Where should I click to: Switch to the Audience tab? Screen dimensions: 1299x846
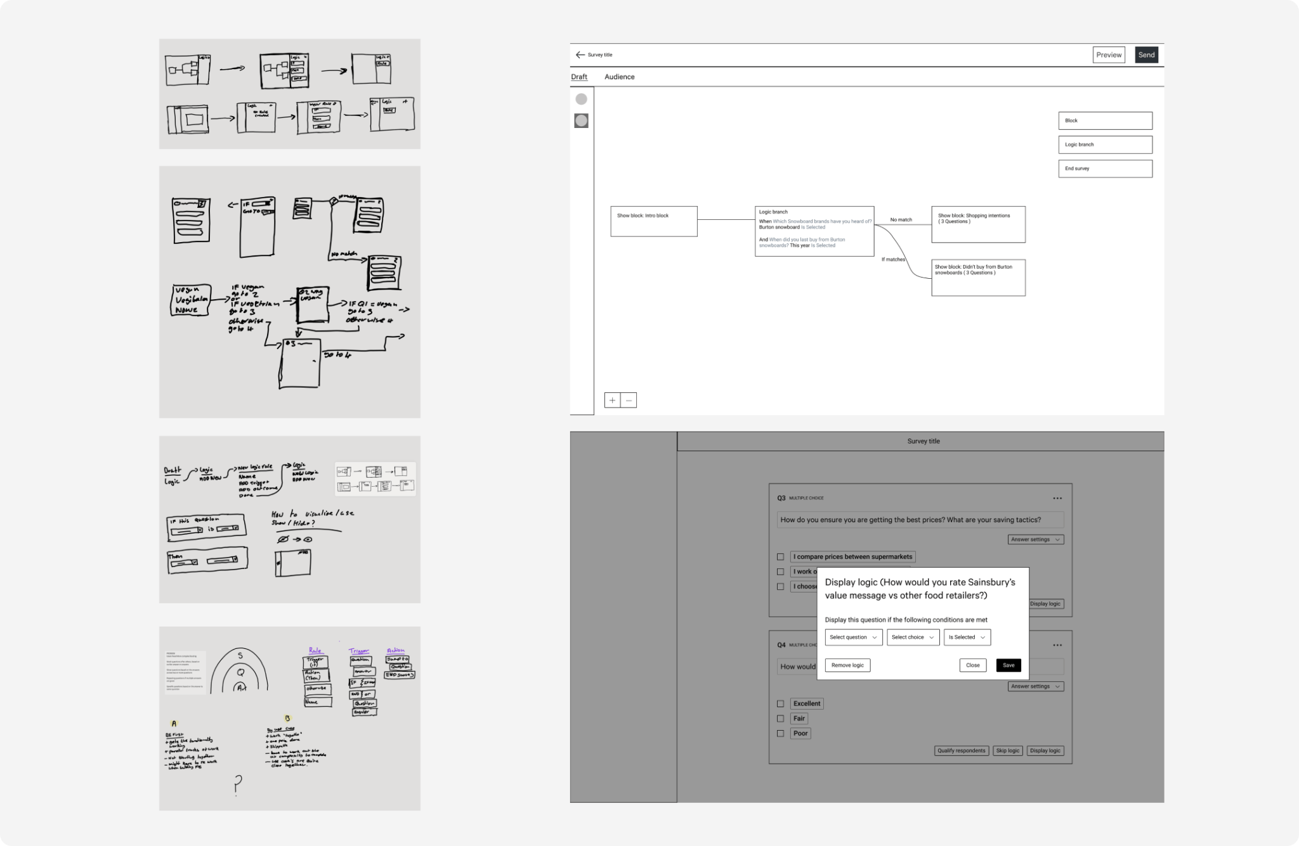pos(620,77)
